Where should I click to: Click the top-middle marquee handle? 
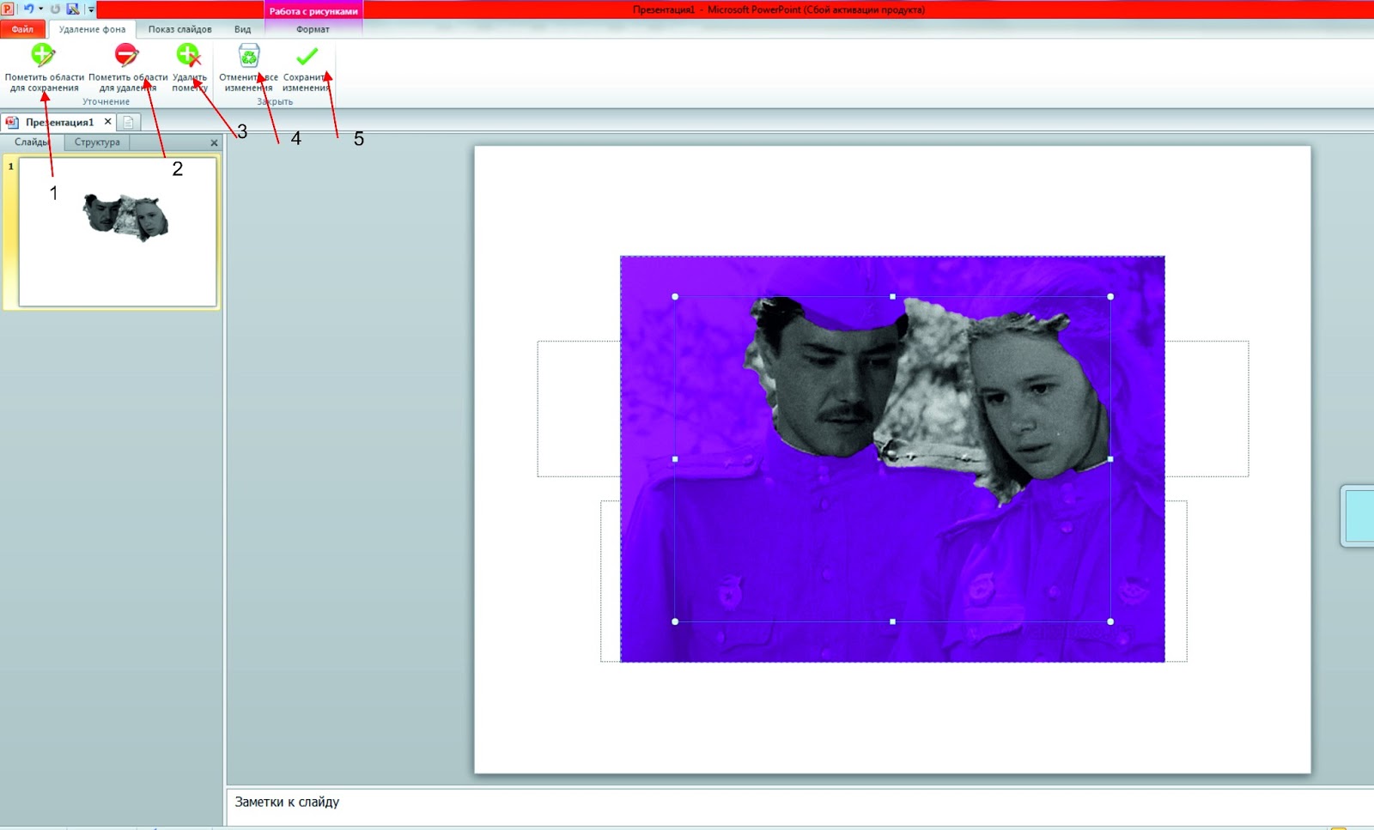(893, 297)
